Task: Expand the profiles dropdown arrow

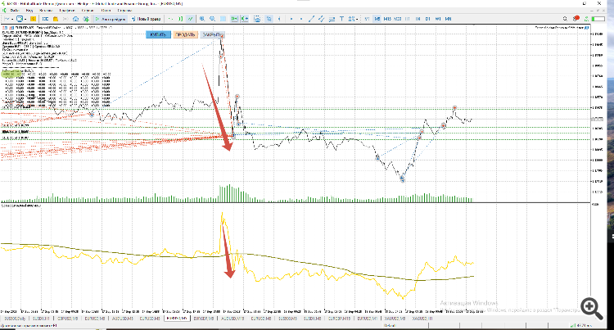Action: point(25,19)
